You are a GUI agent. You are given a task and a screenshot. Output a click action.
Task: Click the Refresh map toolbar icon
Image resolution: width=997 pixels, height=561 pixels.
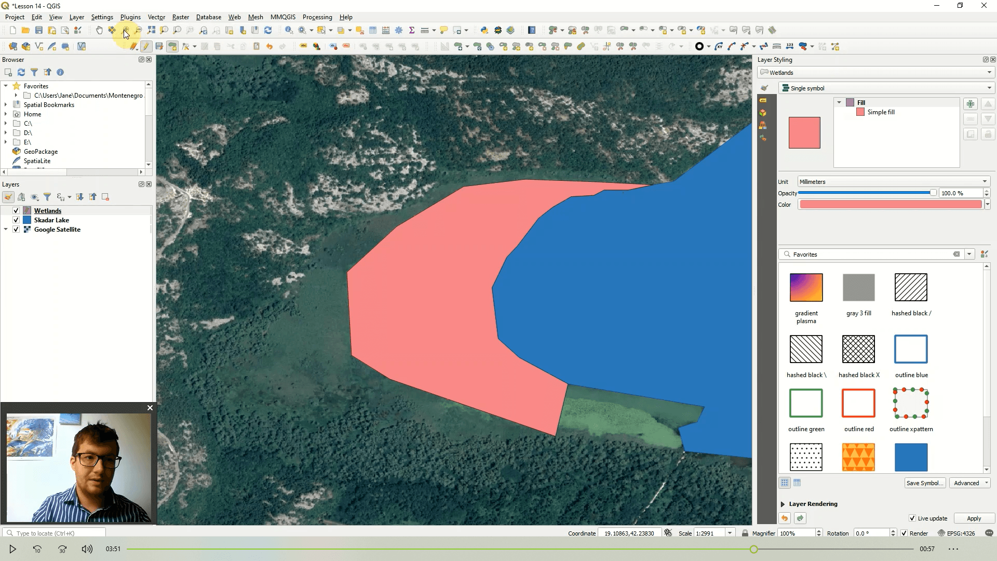pos(268,30)
